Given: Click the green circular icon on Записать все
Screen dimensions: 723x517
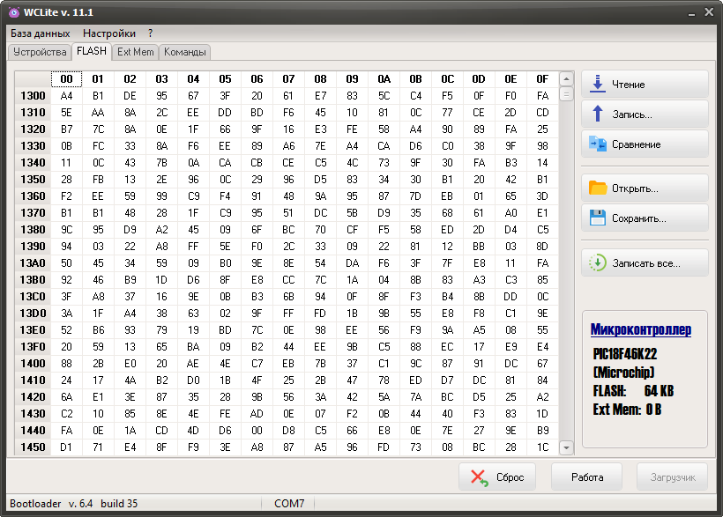Looking at the screenshot, I should [597, 262].
